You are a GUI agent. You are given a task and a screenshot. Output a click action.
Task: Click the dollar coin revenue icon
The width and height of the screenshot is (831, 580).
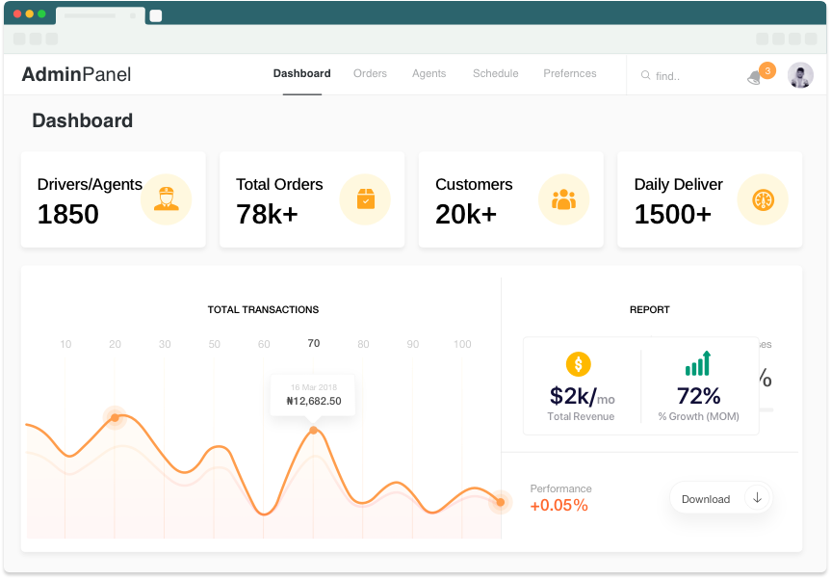tap(578, 364)
